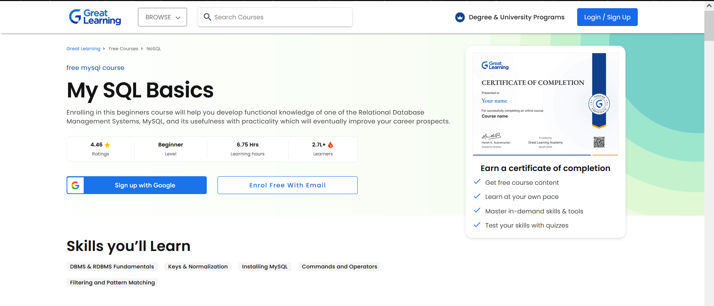The image size is (714, 306).
Task: Select the Commands and Operators skill tag
Action: (x=340, y=267)
